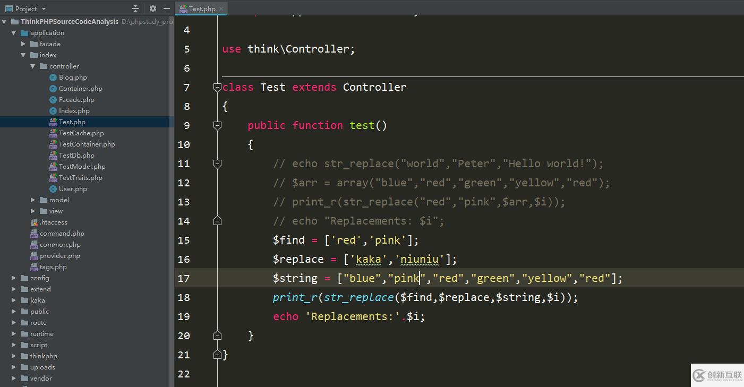Screen dimensions: 744x387
Task: Expand the view folder
Action: 33,211
